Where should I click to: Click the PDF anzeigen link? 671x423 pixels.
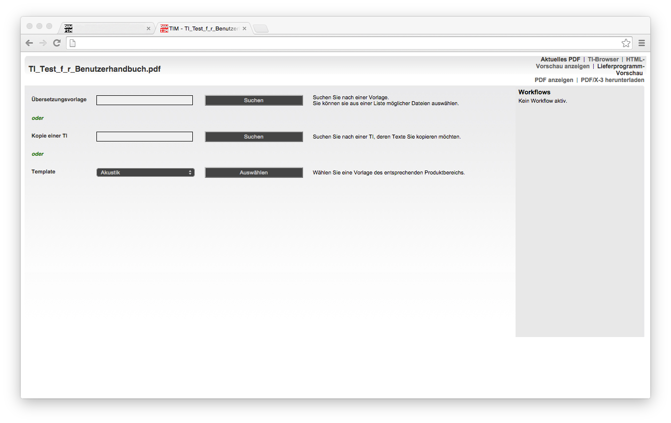554,80
